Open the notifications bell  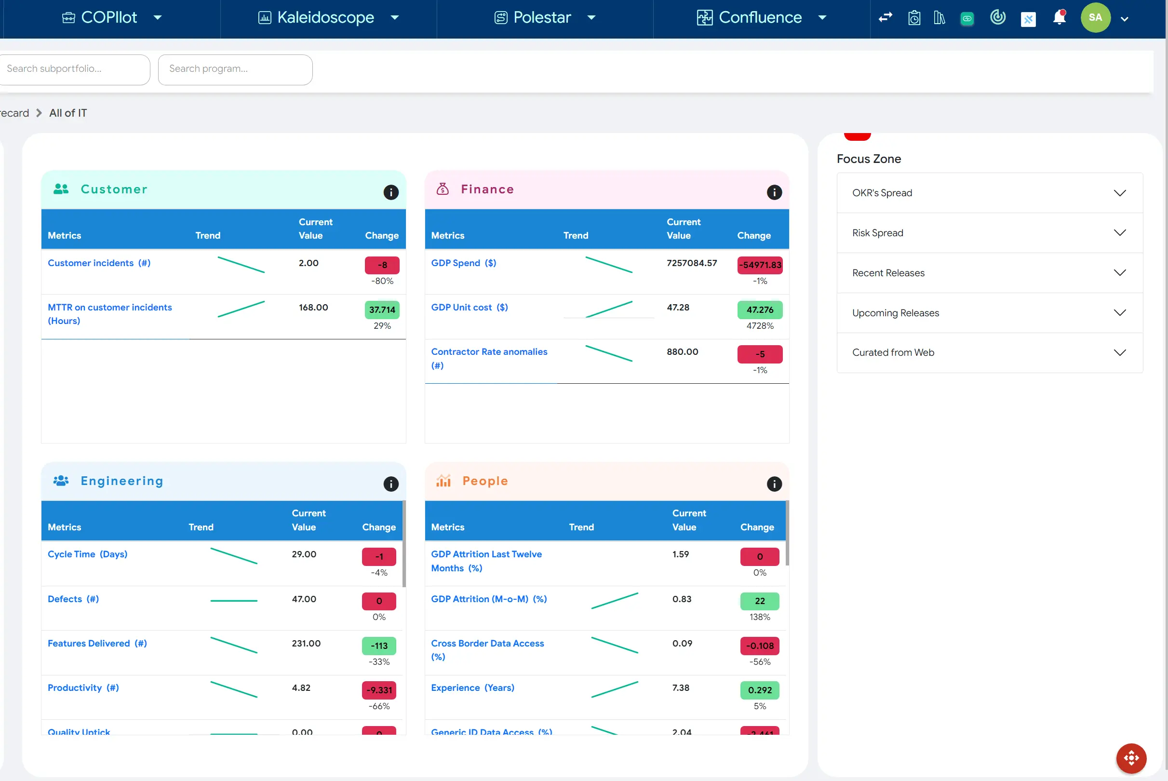pos(1059,18)
